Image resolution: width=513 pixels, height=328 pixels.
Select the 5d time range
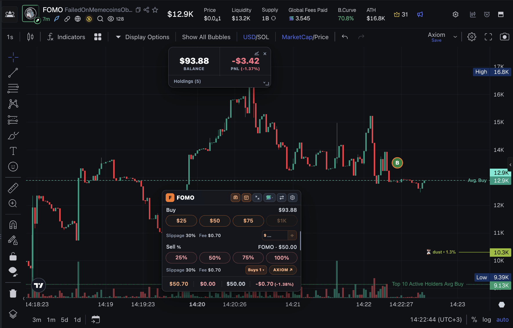click(64, 320)
